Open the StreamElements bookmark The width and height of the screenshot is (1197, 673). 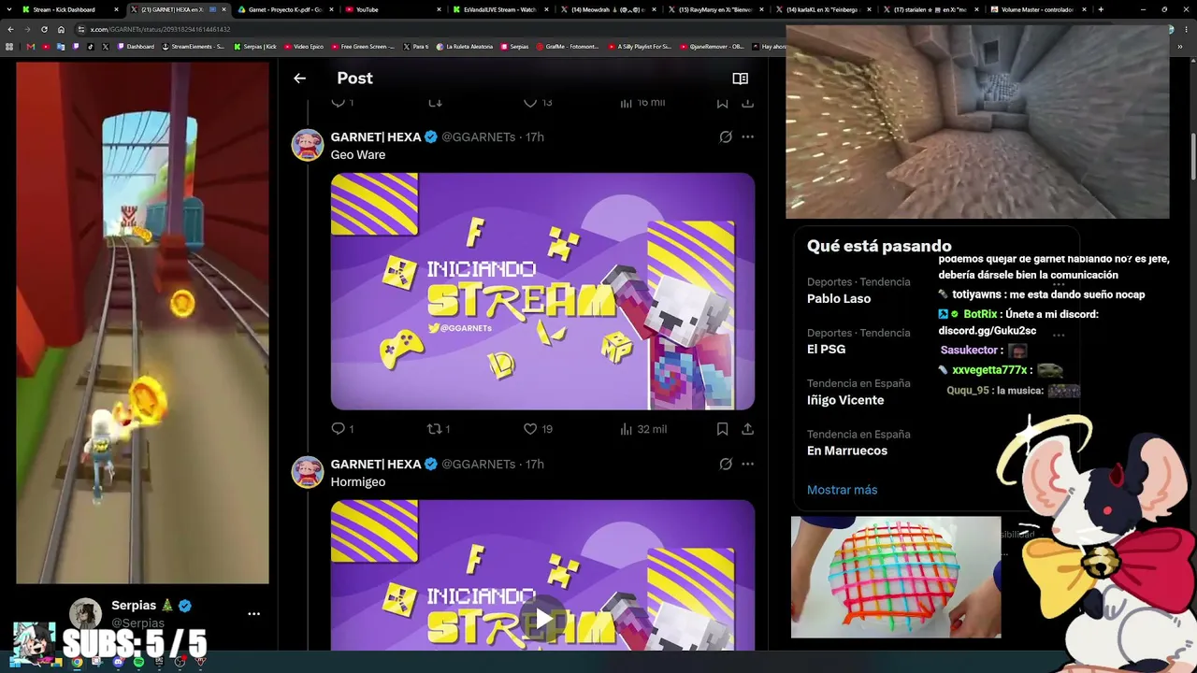[x=194, y=47]
